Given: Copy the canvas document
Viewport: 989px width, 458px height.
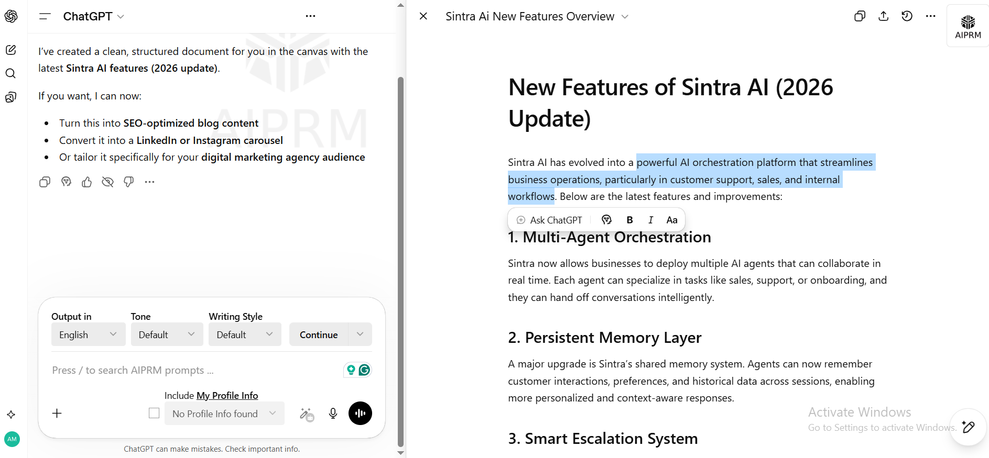Looking at the screenshot, I should [x=860, y=16].
